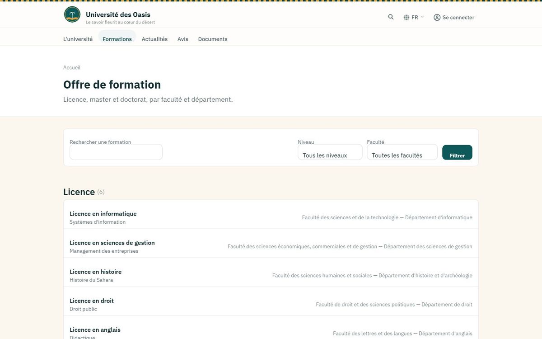Click 'Histoire du Sahara' subtitle
Image resolution: width=542 pixels, height=339 pixels.
(x=91, y=280)
